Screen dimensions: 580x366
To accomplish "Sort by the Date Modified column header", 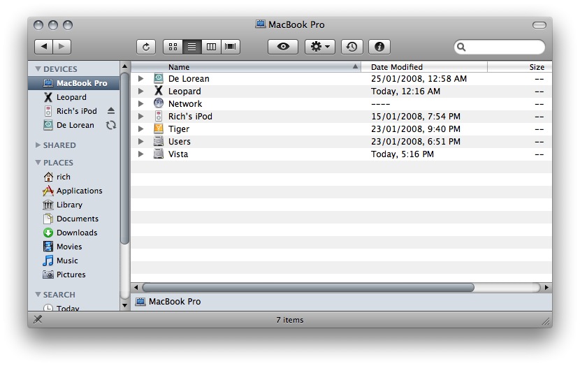I will click(424, 67).
